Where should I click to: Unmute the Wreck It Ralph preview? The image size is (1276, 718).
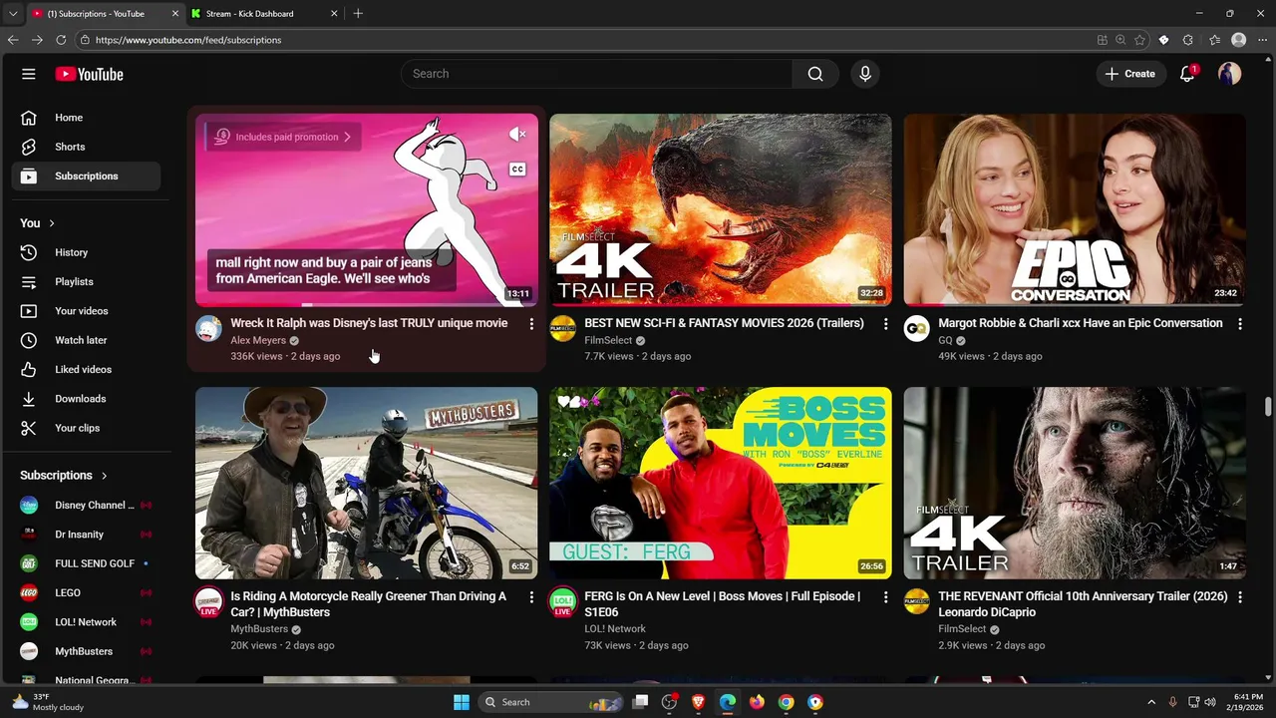click(x=517, y=134)
